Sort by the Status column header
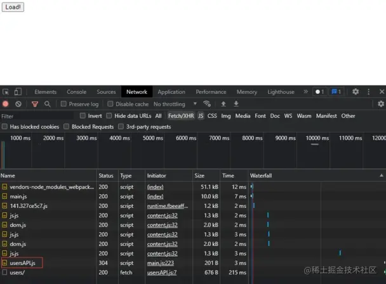The height and width of the screenshot is (284, 386). pos(107,176)
